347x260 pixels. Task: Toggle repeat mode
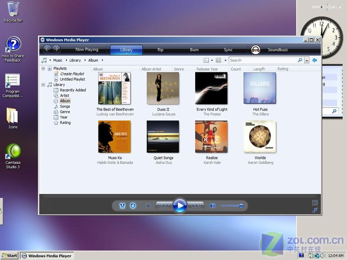(133, 205)
